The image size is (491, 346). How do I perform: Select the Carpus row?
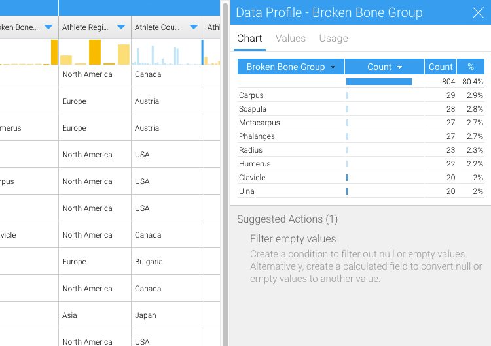tap(361, 95)
